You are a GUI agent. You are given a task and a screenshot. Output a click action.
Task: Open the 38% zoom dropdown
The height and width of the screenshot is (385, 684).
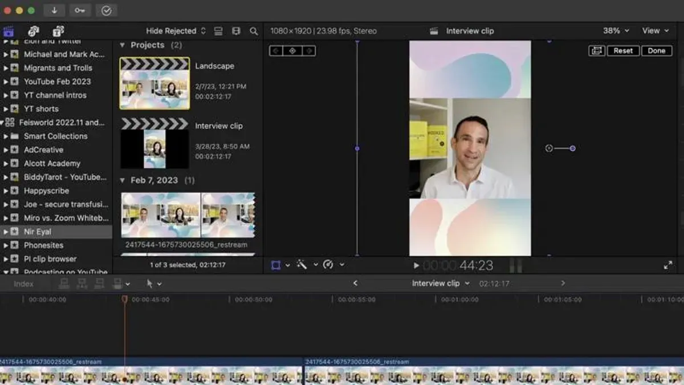pos(616,31)
